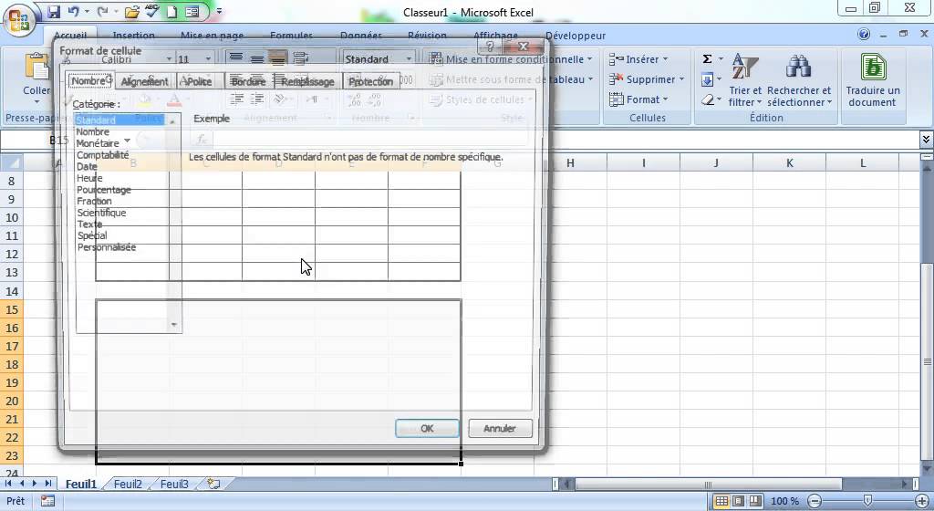Select the Monétaire category
This screenshot has height=511, width=934.
click(x=98, y=143)
